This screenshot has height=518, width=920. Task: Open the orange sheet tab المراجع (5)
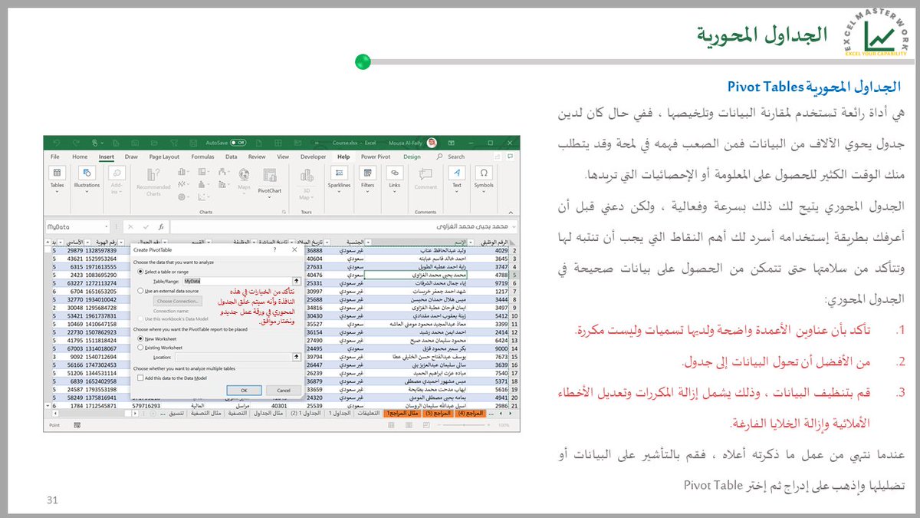438,413
